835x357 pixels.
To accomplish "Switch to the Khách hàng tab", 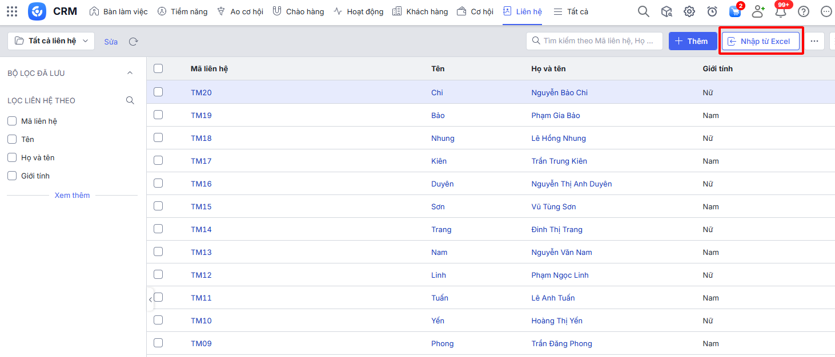I will point(420,11).
